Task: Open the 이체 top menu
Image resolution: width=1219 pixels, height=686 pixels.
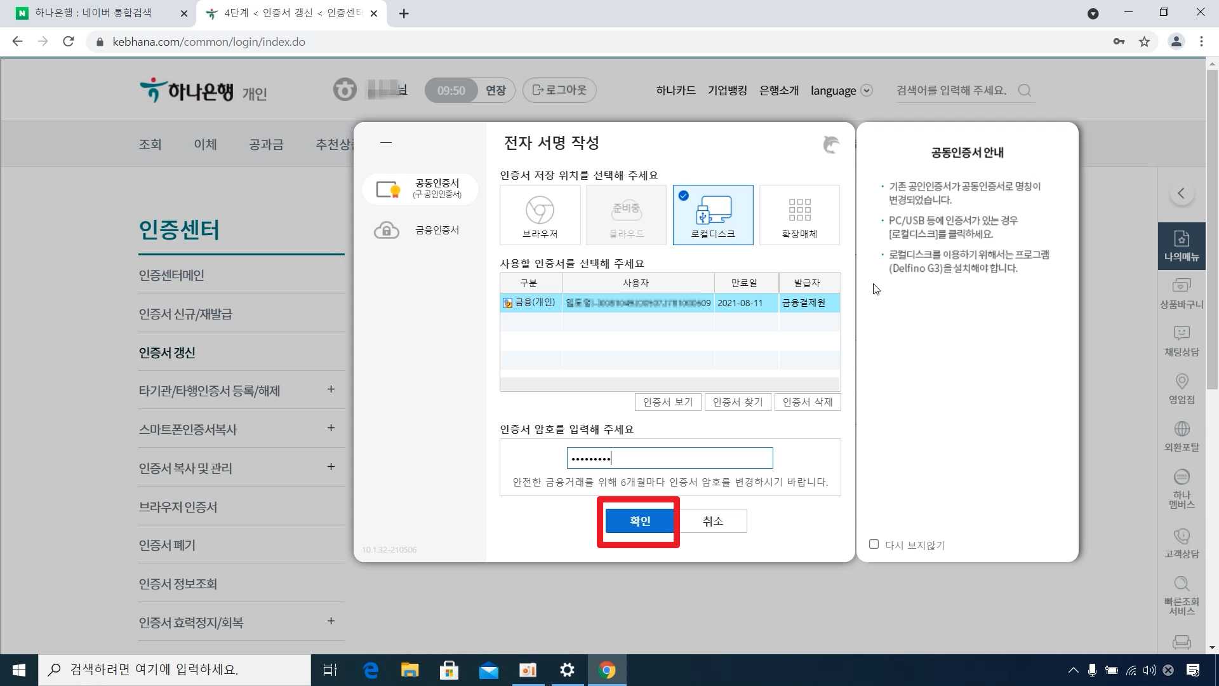Action: click(205, 144)
